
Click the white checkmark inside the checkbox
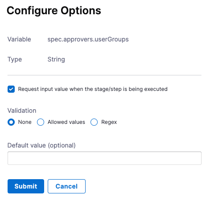(11, 89)
